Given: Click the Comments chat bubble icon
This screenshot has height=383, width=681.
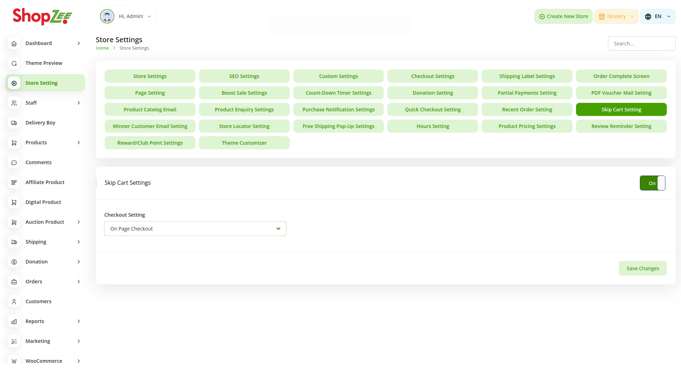Looking at the screenshot, I should tap(14, 162).
